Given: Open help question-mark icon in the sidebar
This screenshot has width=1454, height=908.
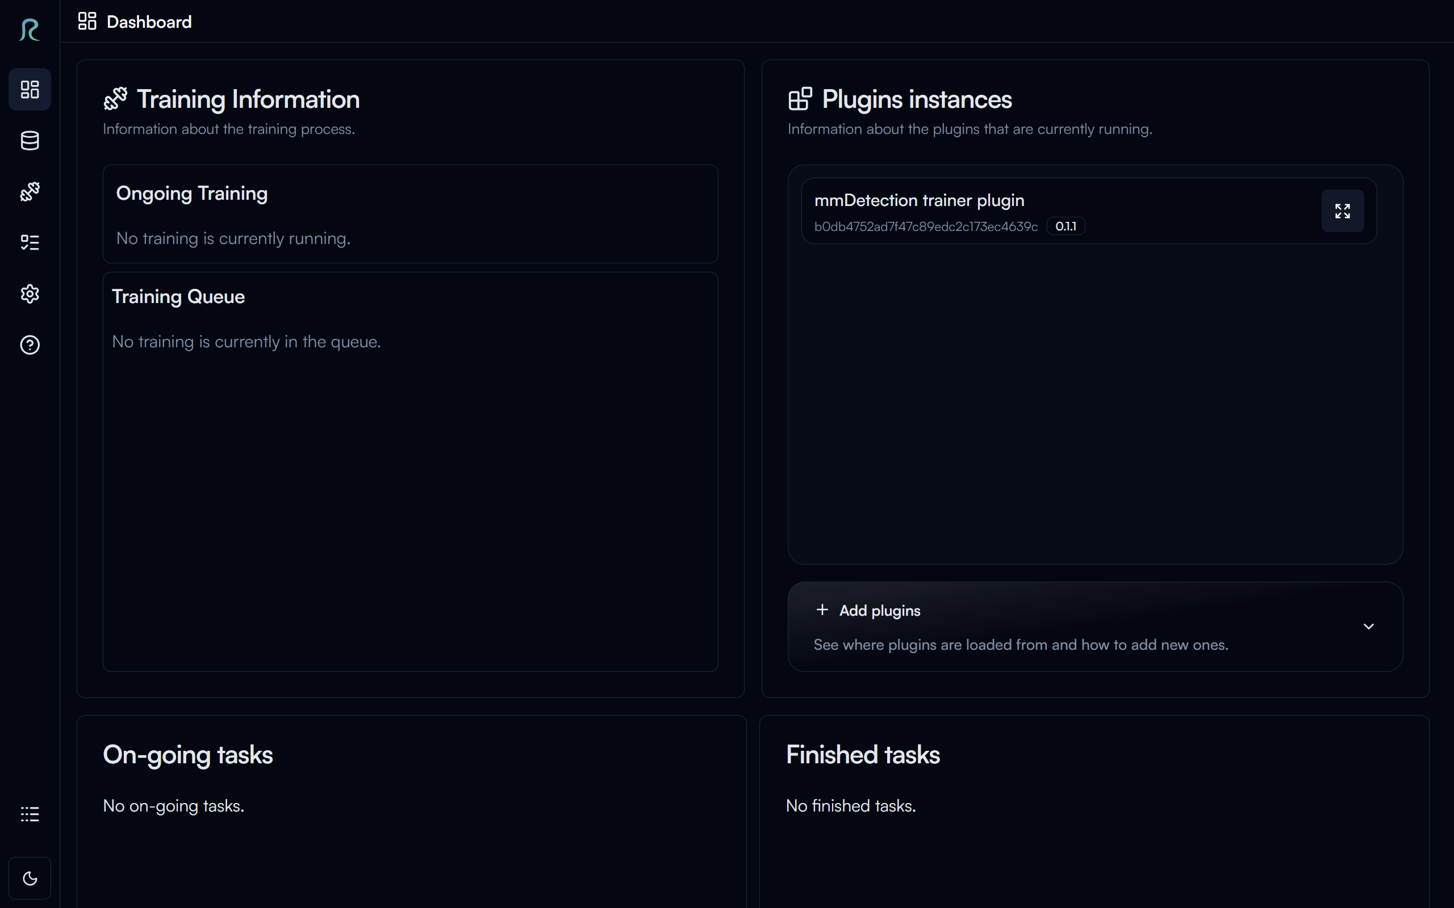Looking at the screenshot, I should [x=30, y=344].
